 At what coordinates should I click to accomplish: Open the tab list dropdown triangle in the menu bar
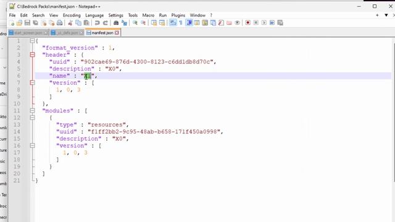pos(386,15)
